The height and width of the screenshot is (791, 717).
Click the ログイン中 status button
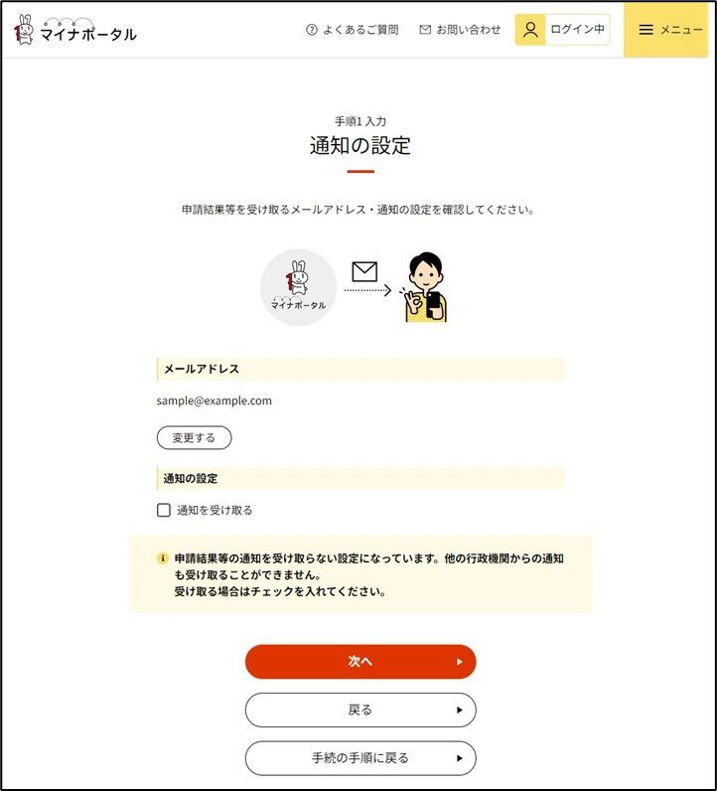pyautogui.click(x=562, y=30)
